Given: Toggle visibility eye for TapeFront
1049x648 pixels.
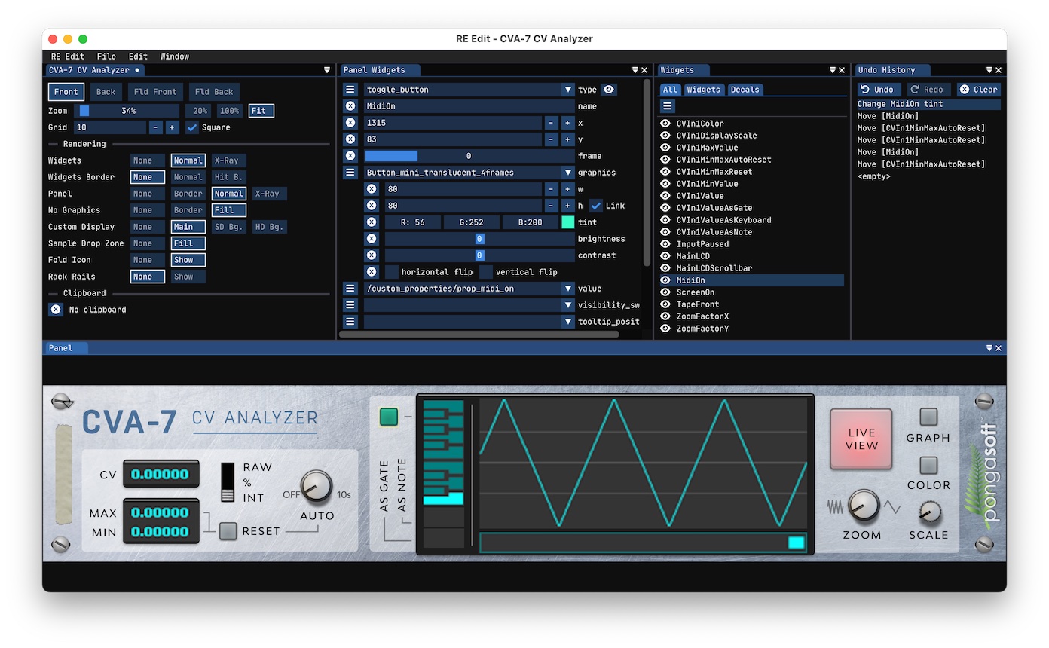Looking at the screenshot, I should point(665,304).
